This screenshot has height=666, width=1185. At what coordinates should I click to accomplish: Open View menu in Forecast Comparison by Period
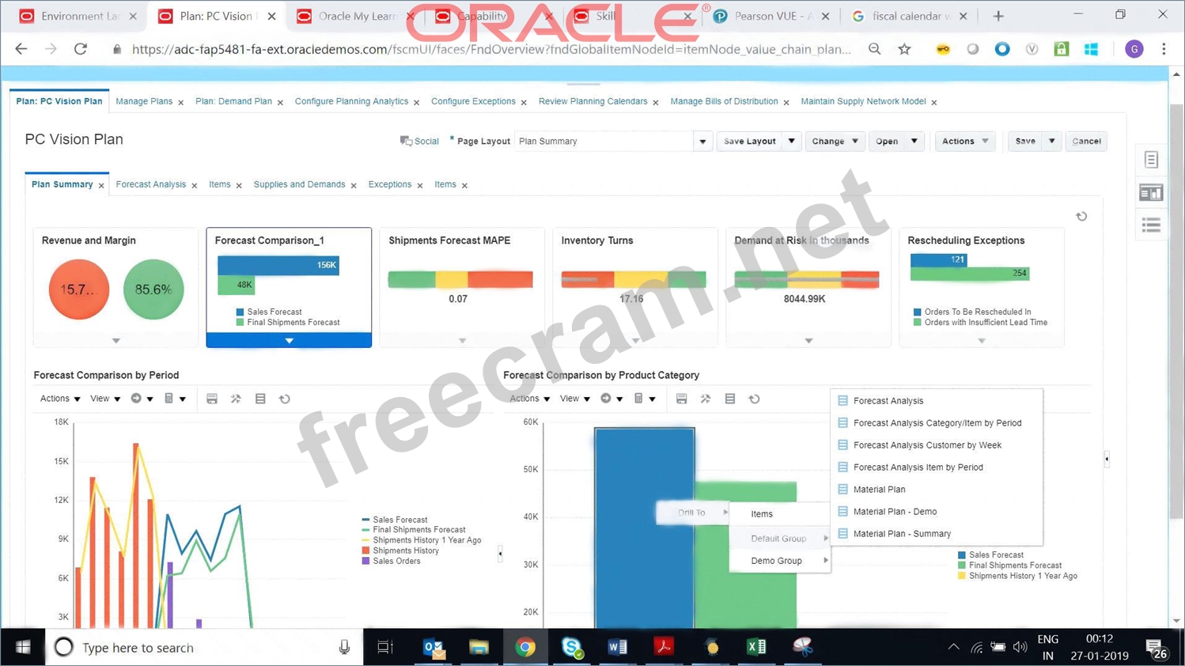tap(105, 399)
